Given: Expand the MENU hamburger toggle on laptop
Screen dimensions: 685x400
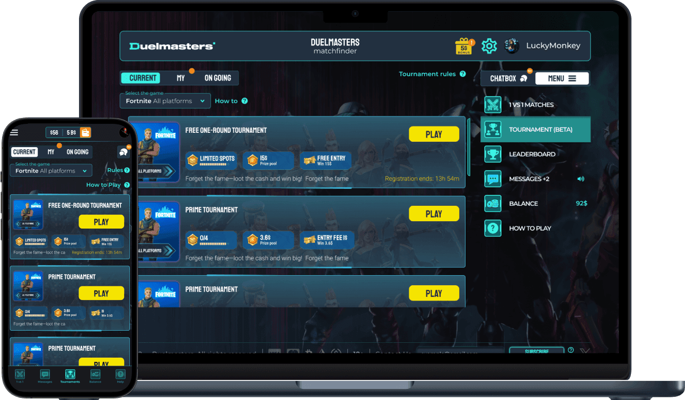Looking at the screenshot, I should 562,78.
